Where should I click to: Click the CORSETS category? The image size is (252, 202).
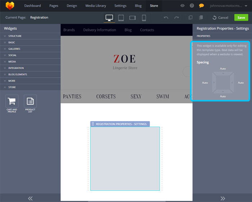click(x=106, y=96)
